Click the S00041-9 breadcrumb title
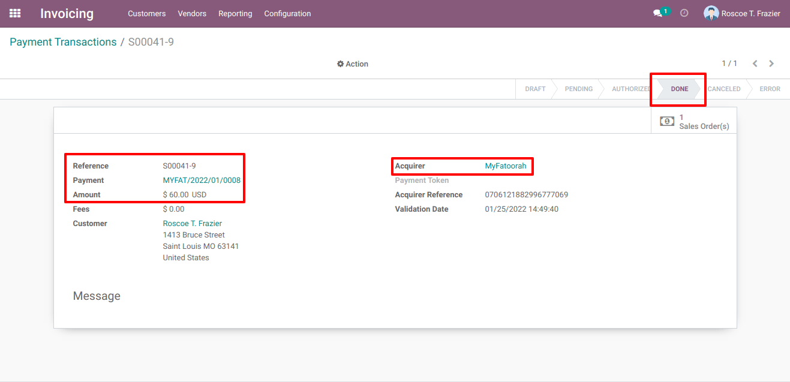The height and width of the screenshot is (382, 790). coord(151,42)
